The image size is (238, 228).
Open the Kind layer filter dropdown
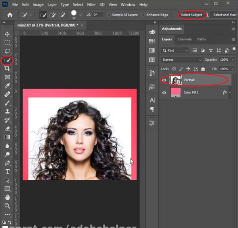point(175,50)
